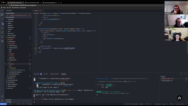Viewport: 188px width, 106px height.
Task: Expand the node_modules folder
Action: click(11, 36)
